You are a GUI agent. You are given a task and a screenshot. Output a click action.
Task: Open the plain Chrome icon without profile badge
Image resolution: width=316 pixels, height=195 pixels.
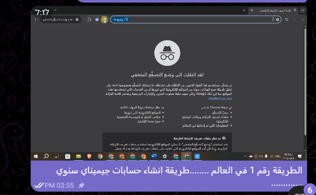(x=100, y=156)
